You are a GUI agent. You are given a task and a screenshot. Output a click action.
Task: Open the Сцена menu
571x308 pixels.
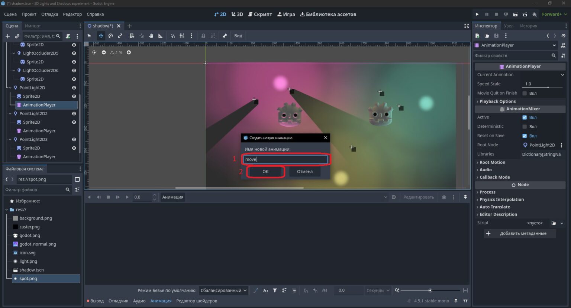[x=10, y=14]
